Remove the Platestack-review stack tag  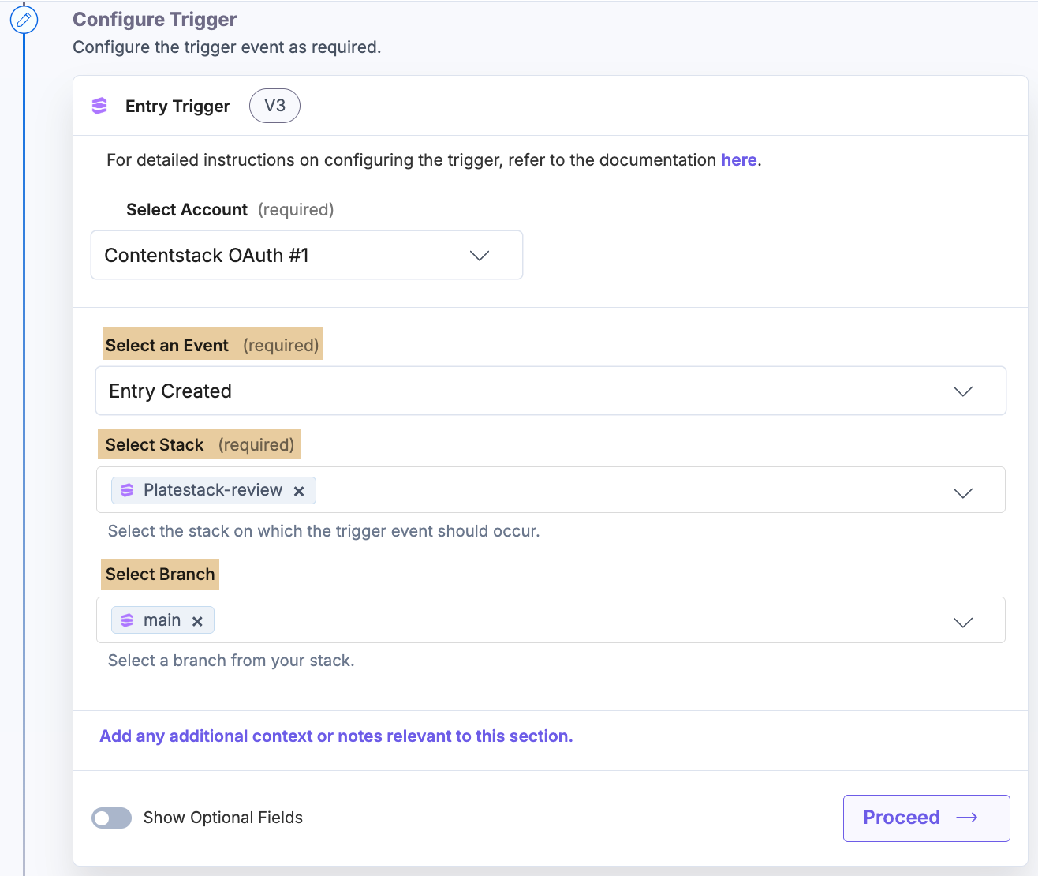point(299,491)
